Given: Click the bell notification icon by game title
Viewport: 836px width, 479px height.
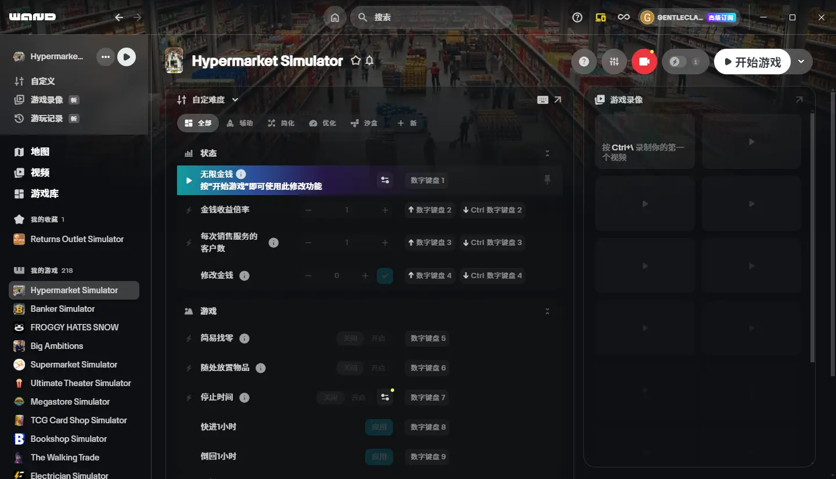Looking at the screenshot, I should [x=369, y=61].
